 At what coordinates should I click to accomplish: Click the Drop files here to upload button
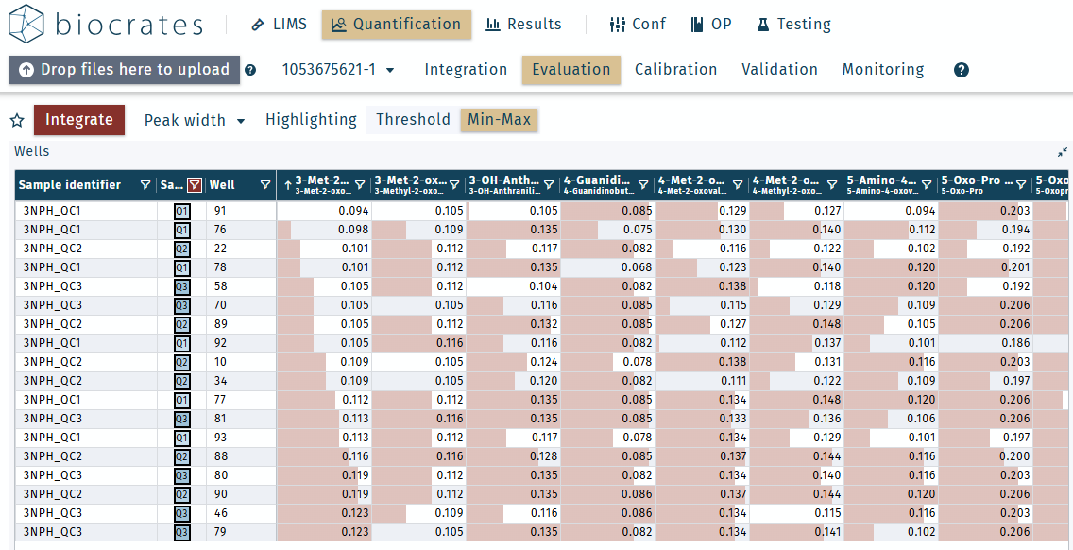125,70
